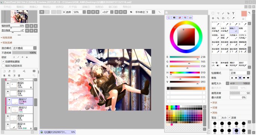Select the magic wand tool

click(223, 13)
